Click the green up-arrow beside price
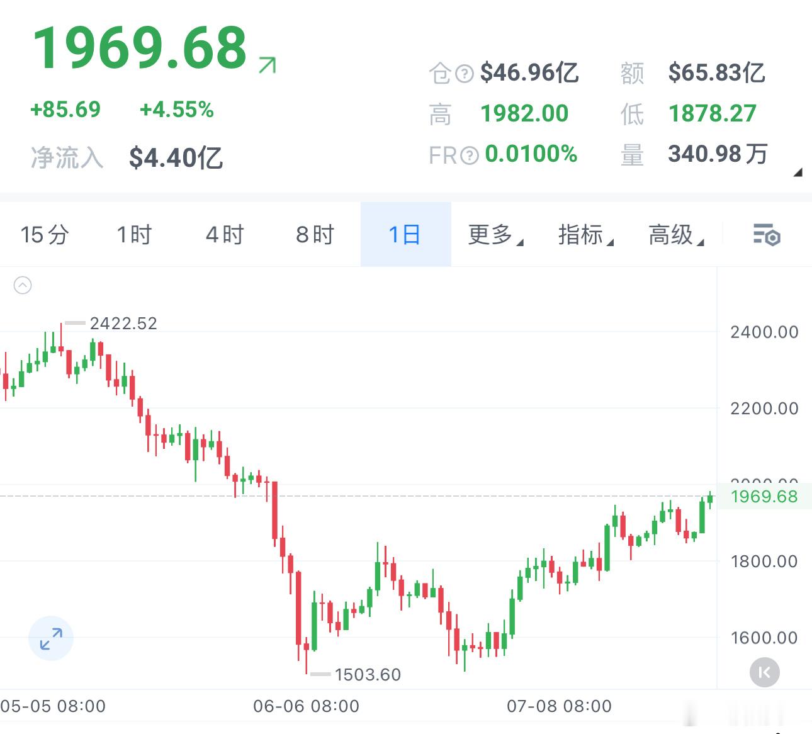This screenshot has height=734, width=812. tap(268, 65)
